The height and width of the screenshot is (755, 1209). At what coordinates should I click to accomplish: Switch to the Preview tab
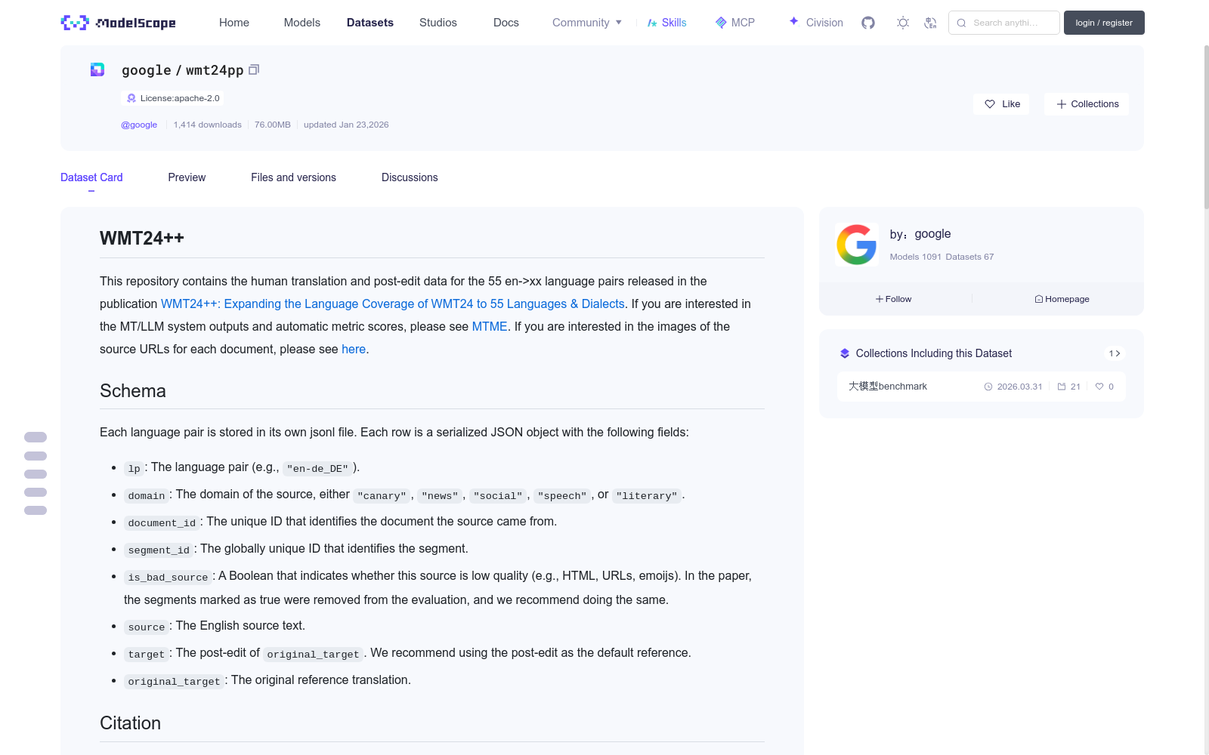pyautogui.click(x=187, y=177)
